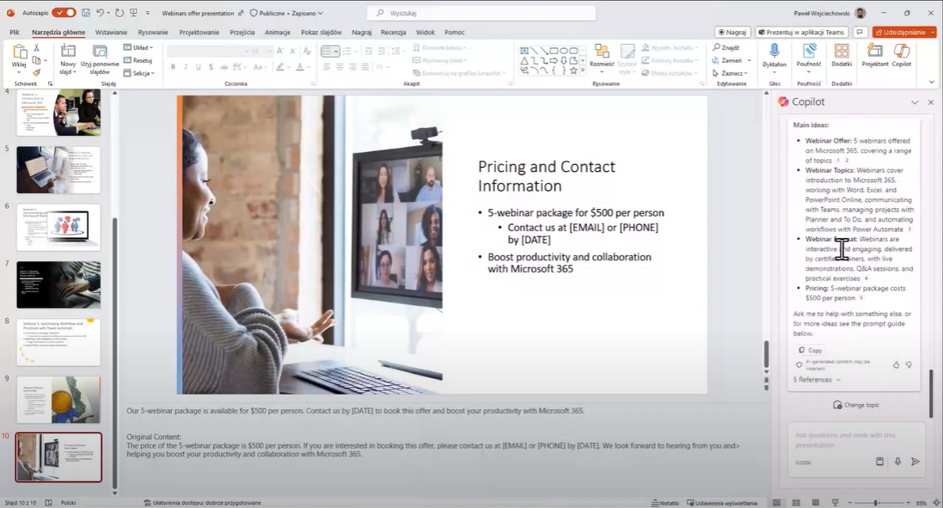The image size is (943, 508).
Task: Click the Copilot ribbon icon
Action: pos(902,51)
